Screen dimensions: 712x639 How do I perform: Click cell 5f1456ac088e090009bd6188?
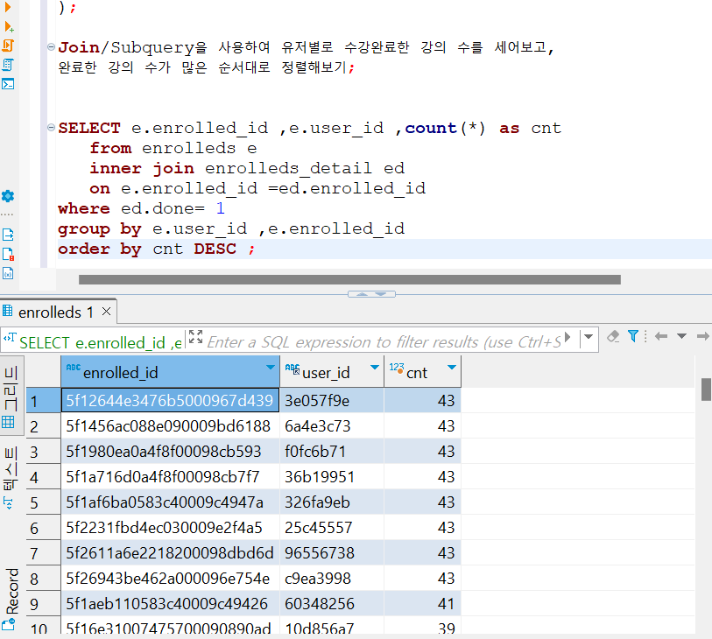[170, 426]
